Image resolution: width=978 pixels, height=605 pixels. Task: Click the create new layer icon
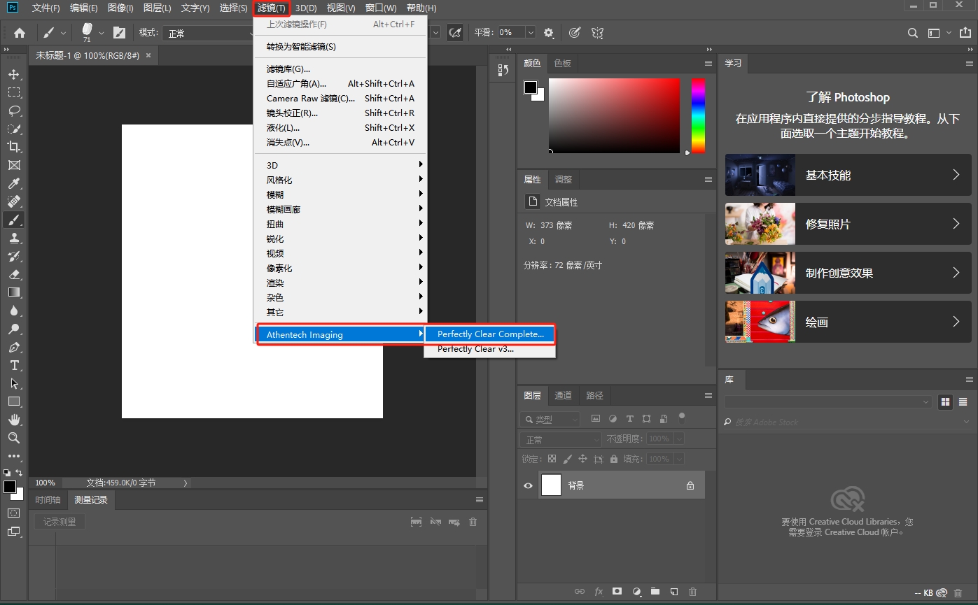click(673, 592)
